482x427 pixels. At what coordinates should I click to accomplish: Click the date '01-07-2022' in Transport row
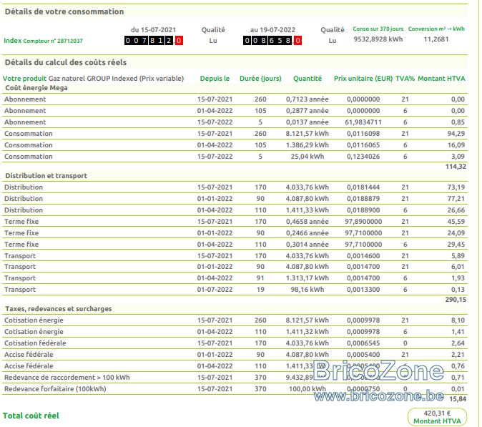[215, 290]
